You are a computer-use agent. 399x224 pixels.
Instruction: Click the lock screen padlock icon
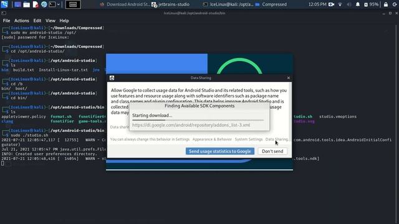tap(386, 4)
